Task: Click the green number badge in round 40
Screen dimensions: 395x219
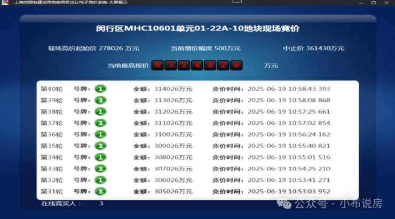Action: coord(100,89)
